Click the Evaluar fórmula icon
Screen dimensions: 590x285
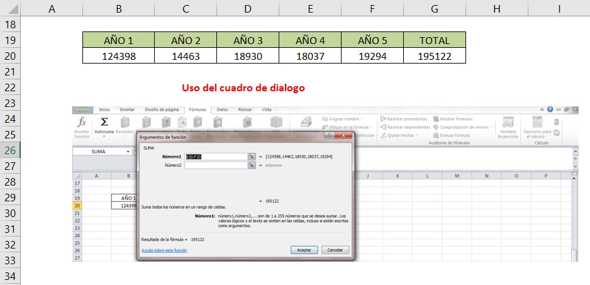(x=453, y=135)
